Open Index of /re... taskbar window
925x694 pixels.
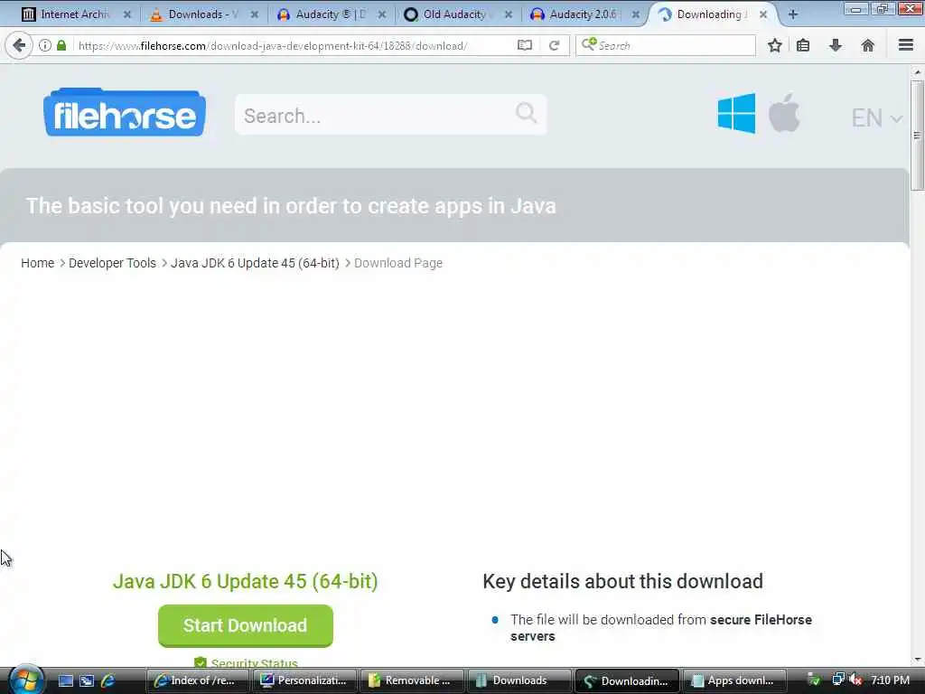click(198, 680)
